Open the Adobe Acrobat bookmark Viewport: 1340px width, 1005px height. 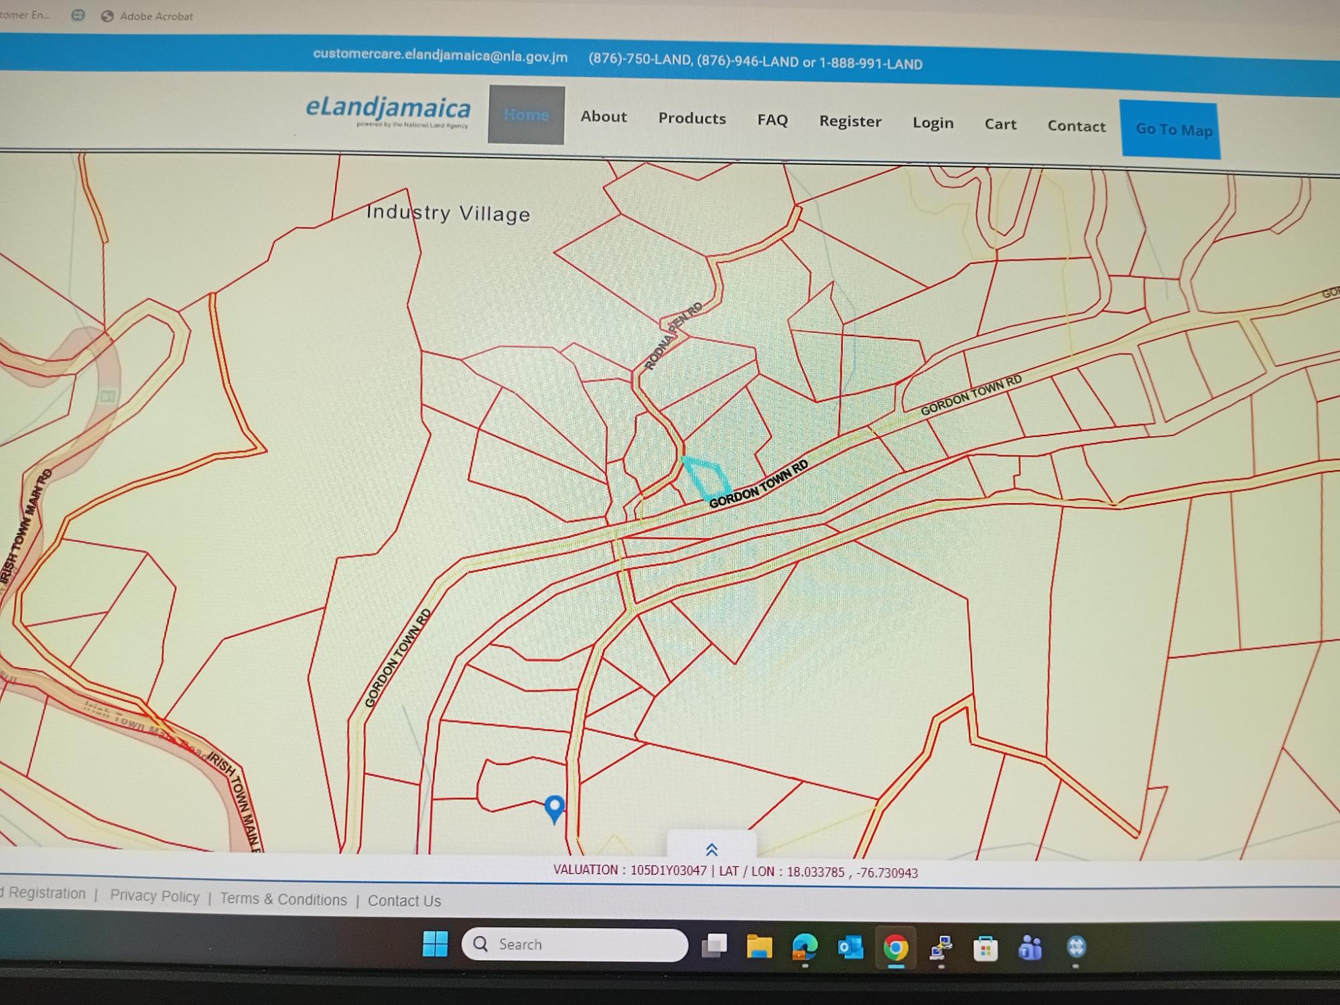(x=147, y=16)
